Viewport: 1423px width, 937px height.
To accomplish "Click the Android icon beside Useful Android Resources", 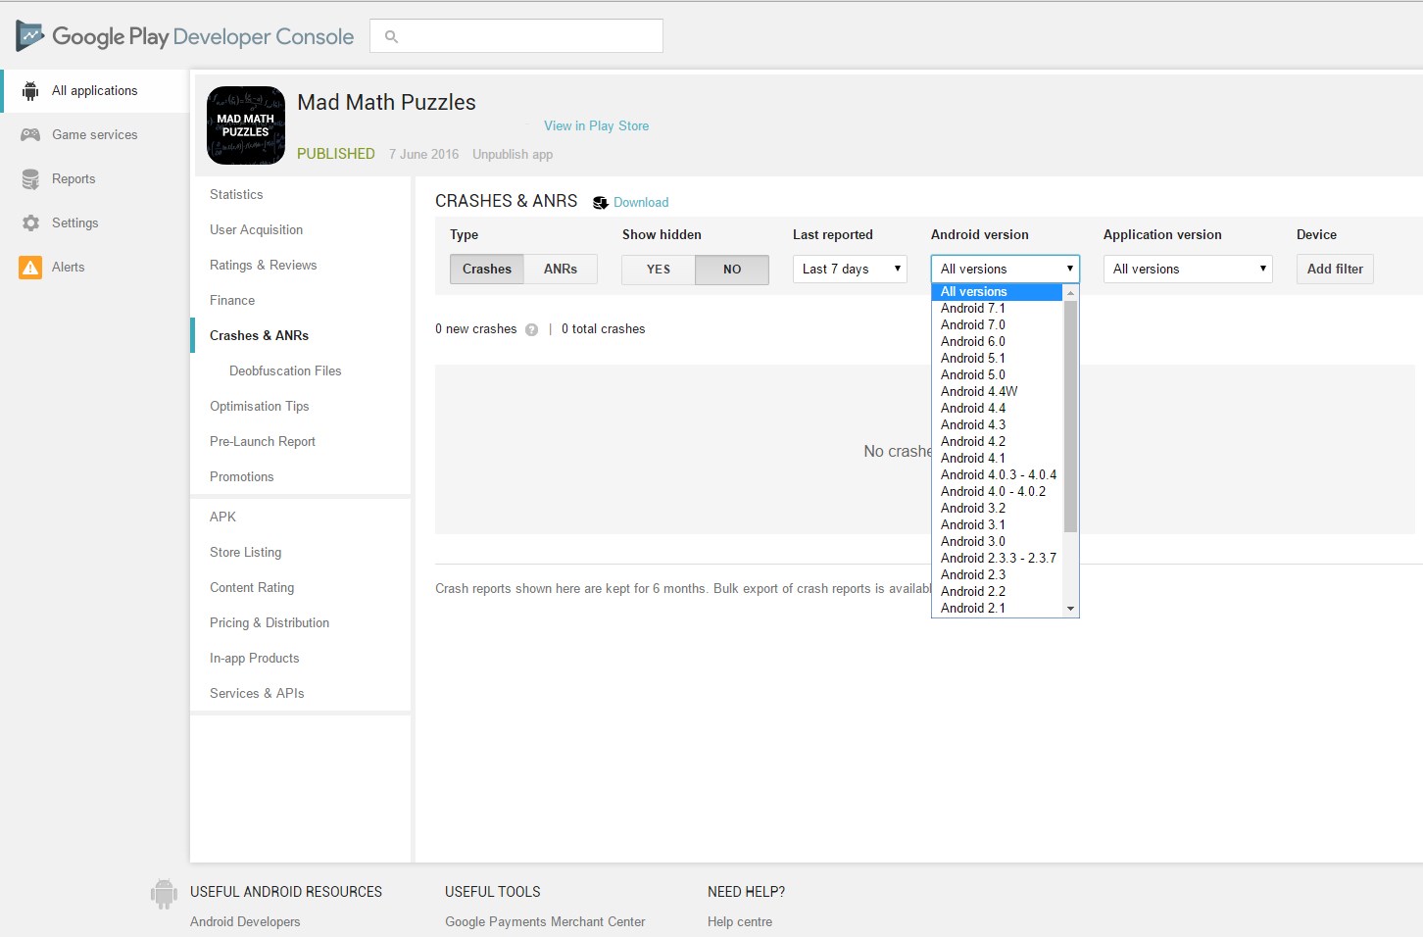I will pyautogui.click(x=164, y=893).
